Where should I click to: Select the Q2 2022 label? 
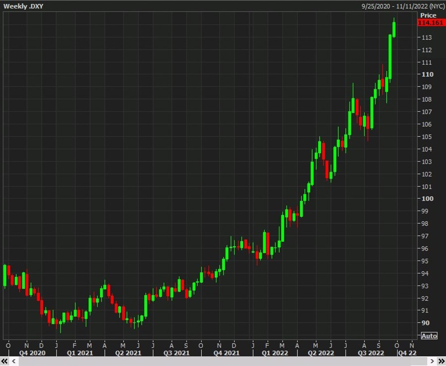click(x=321, y=353)
